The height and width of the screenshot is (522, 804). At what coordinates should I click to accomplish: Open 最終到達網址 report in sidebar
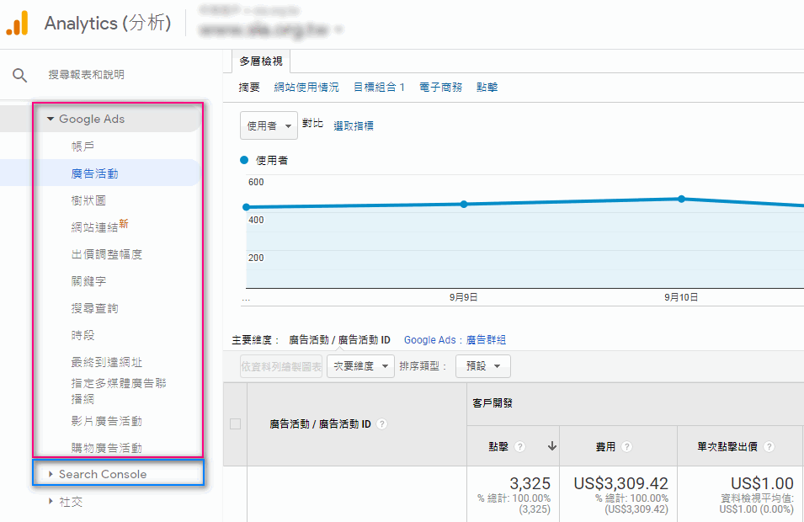107,362
